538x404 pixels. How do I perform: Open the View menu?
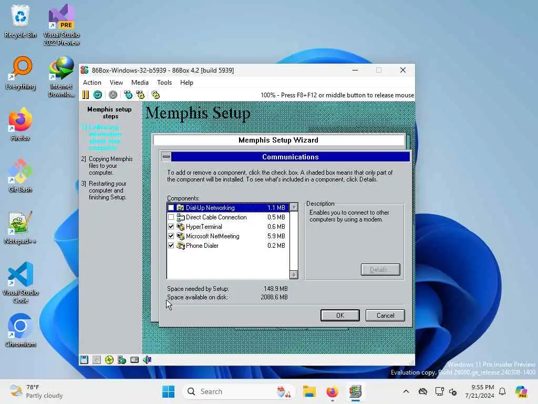(116, 83)
